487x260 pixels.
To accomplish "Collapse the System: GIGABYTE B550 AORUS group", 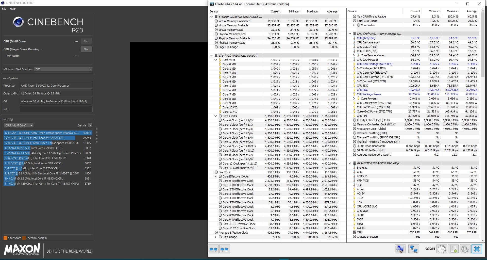I will [211, 17].
